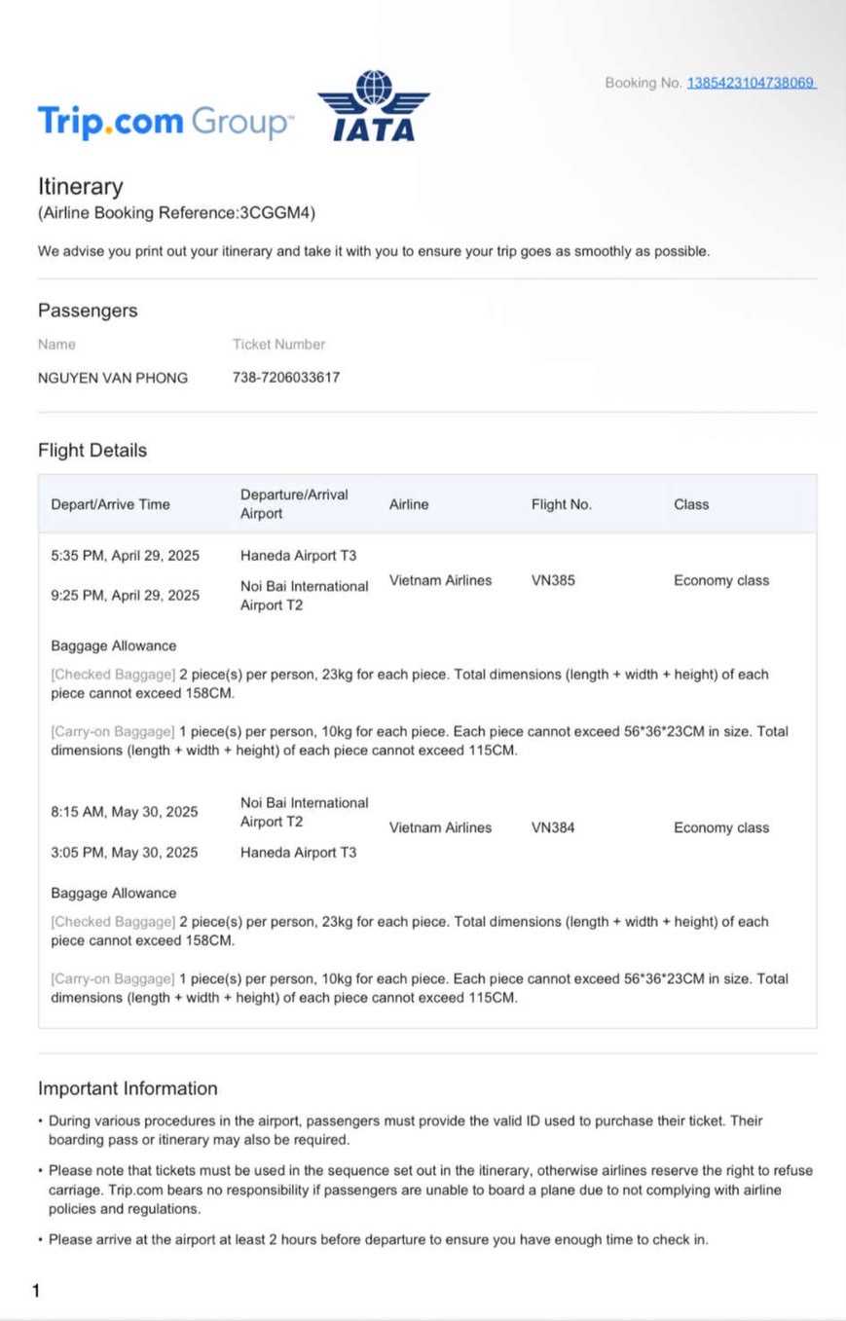Select flight number VN384
Image resolution: width=846 pixels, height=1321 pixels.
click(x=553, y=827)
